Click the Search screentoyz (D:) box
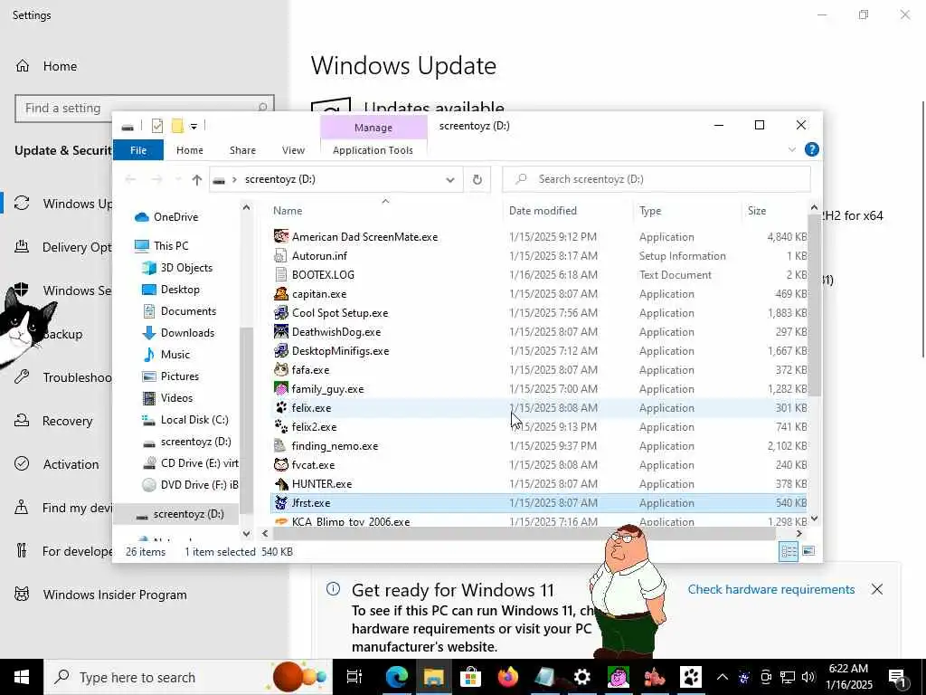The width and height of the screenshot is (926, 695). pyautogui.click(x=657, y=179)
